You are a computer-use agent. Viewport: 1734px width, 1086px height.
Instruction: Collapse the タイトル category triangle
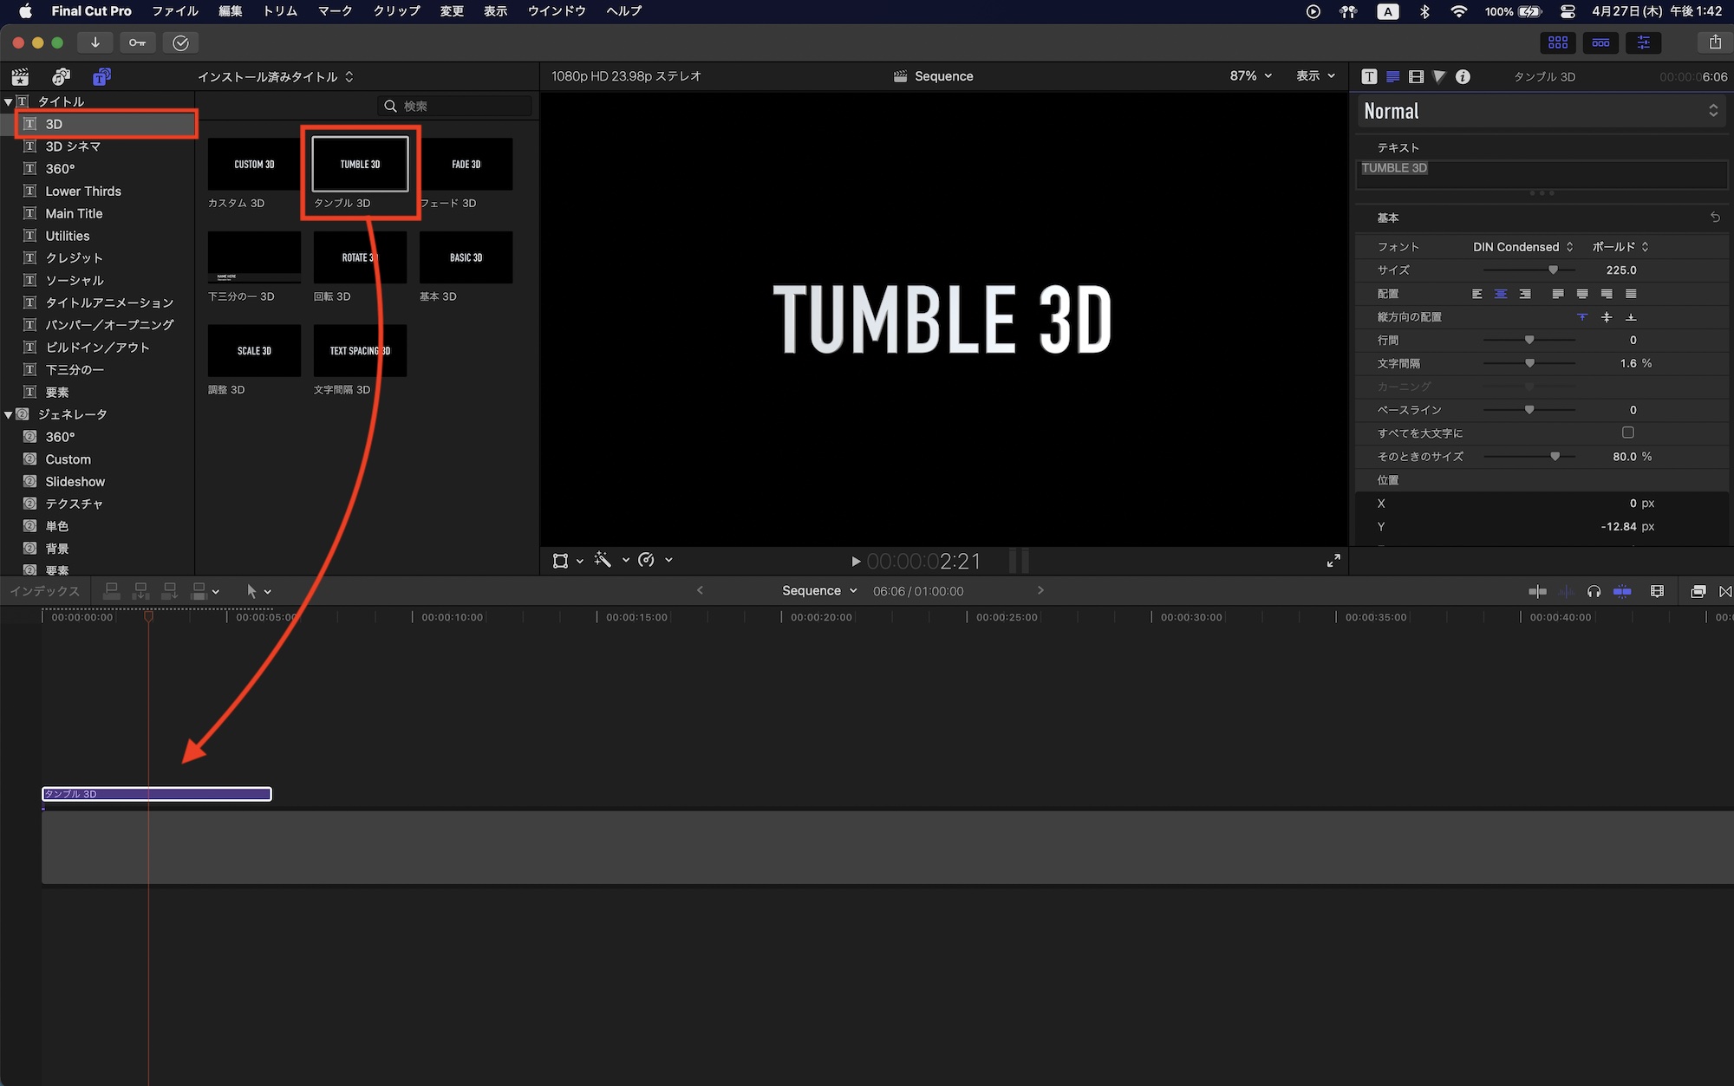click(9, 101)
